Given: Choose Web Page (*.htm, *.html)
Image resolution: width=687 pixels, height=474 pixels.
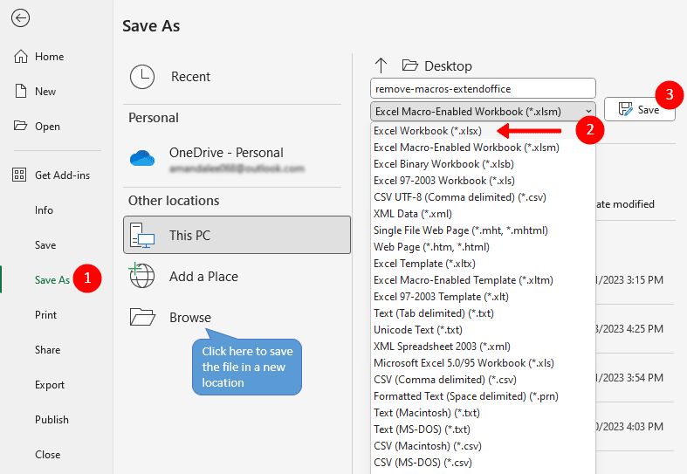Looking at the screenshot, I should point(483,247).
